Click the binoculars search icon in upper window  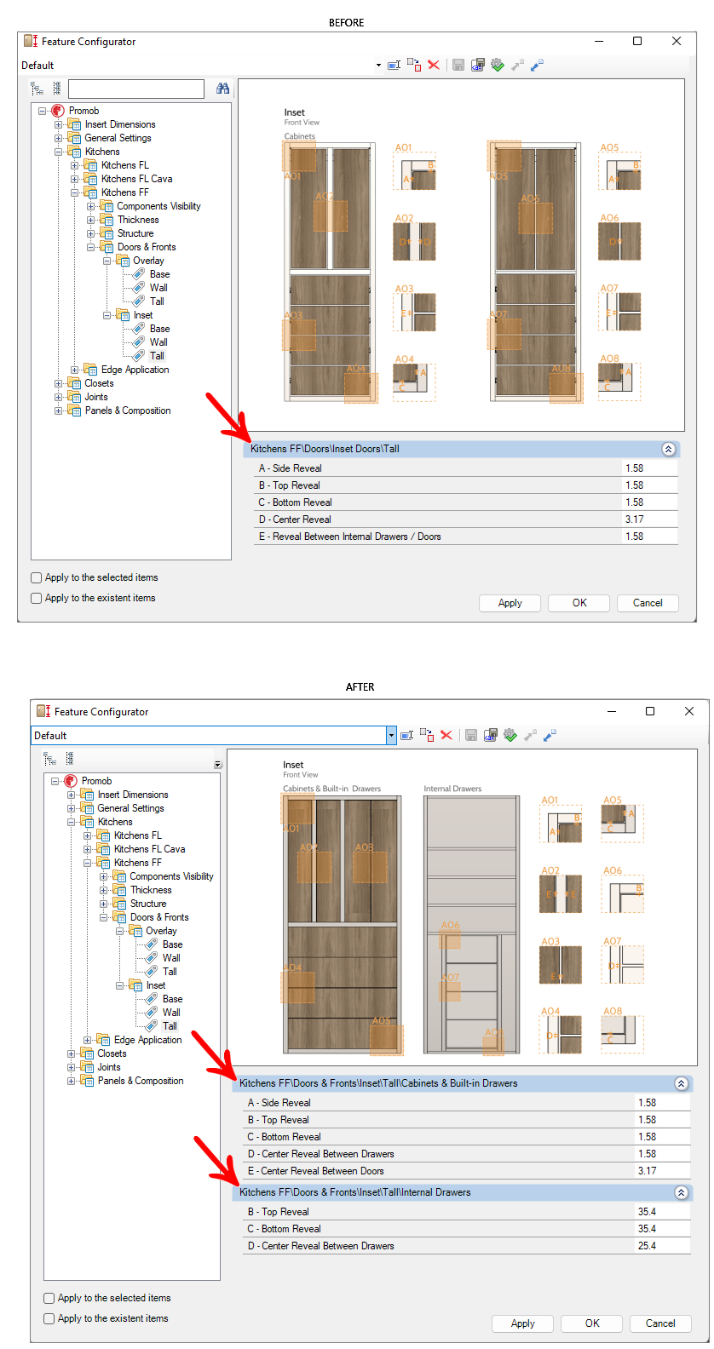point(222,89)
